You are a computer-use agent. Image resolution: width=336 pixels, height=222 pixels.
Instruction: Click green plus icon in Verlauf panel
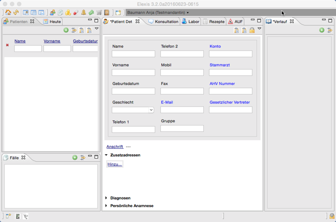pyautogui.click(x=321, y=30)
